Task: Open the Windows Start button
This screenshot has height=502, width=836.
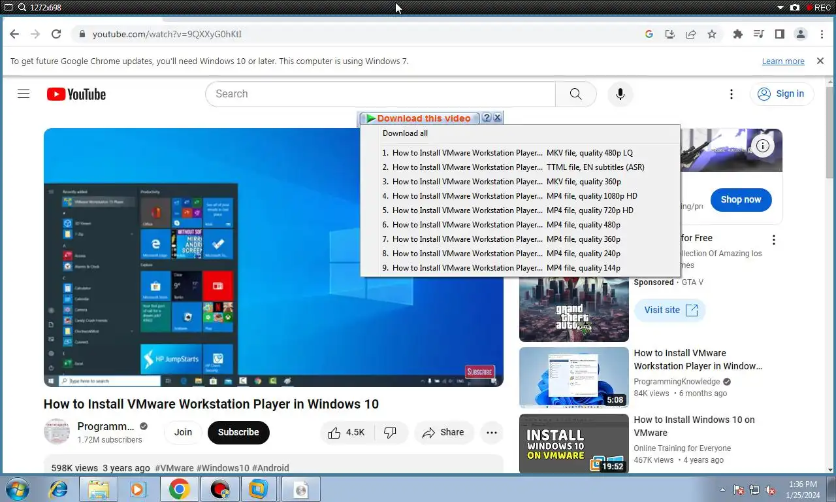Action: point(17,489)
